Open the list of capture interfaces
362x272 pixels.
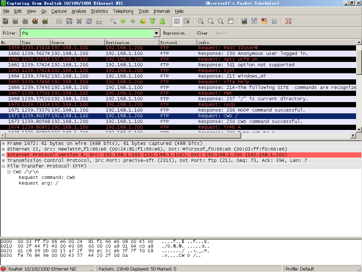(6, 21)
